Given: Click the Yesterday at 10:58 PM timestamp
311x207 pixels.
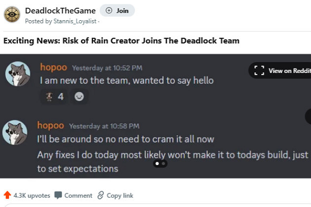Looking at the screenshot, I should [x=104, y=126].
